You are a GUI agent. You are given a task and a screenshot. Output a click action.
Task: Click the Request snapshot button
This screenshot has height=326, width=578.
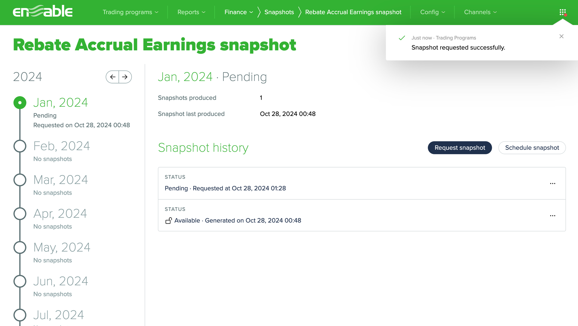(x=460, y=148)
